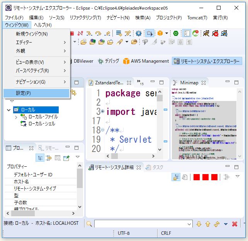Image resolution: width=248 pixels, height=241 pixels.
Task: Click the orange cube AWS toolbar icon
Action: click(x=160, y=33)
